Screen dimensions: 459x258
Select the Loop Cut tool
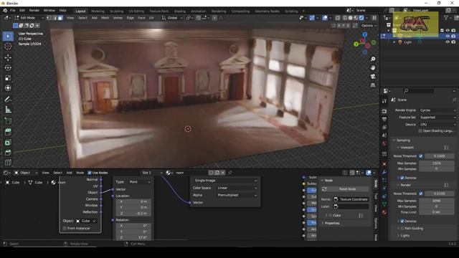8,163
